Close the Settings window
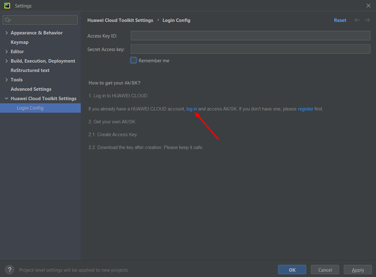The image size is (376, 277). coord(368,6)
